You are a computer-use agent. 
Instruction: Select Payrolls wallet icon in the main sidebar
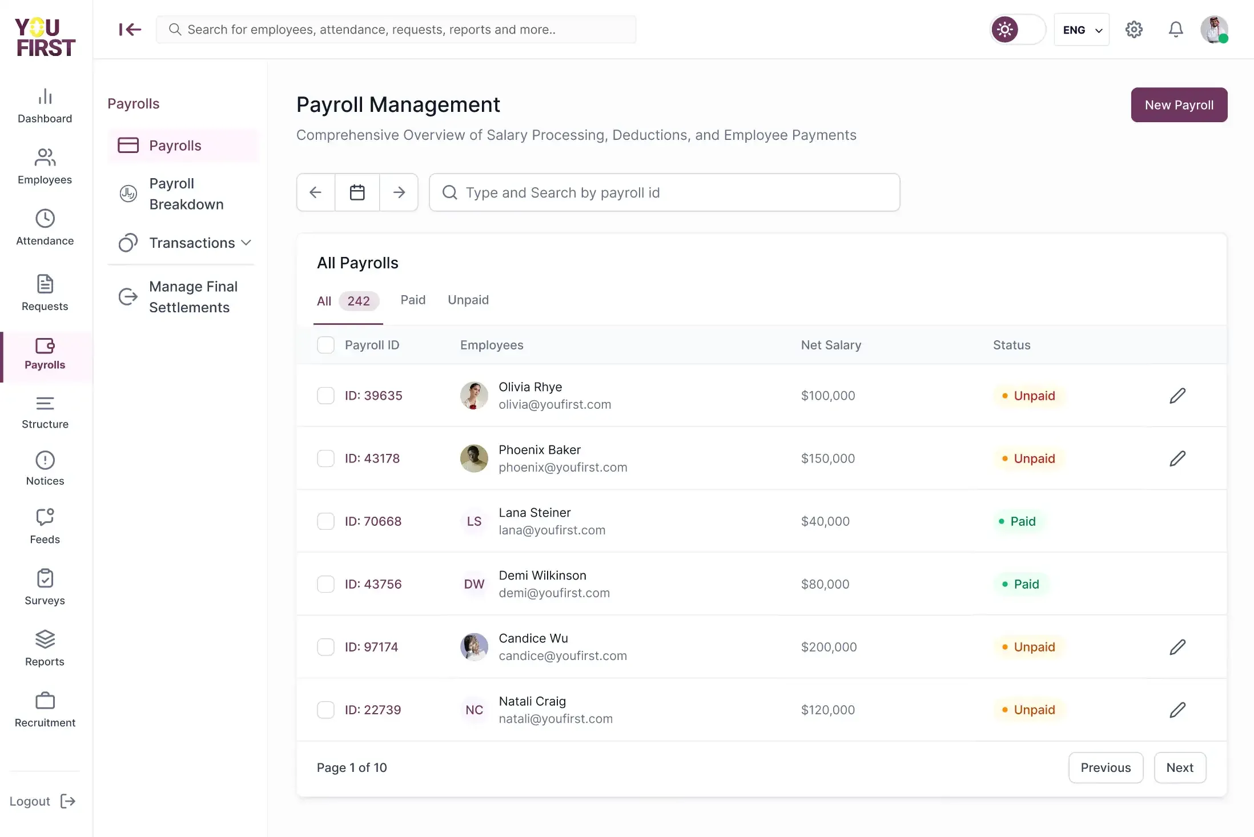[45, 346]
